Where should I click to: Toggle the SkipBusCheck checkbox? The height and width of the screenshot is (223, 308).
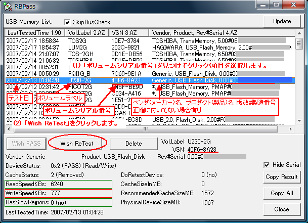[x=68, y=23]
